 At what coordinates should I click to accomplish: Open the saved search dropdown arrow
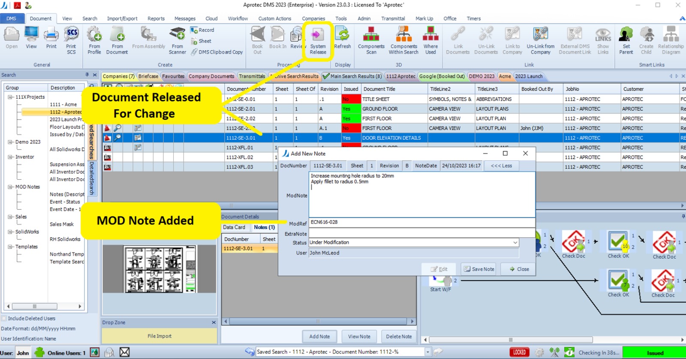coord(427,352)
